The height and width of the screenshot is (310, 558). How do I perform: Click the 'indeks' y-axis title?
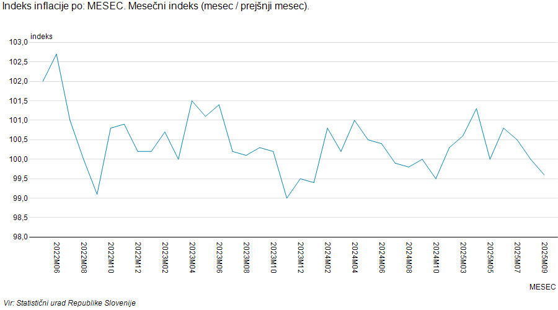(x=42, y=37)
